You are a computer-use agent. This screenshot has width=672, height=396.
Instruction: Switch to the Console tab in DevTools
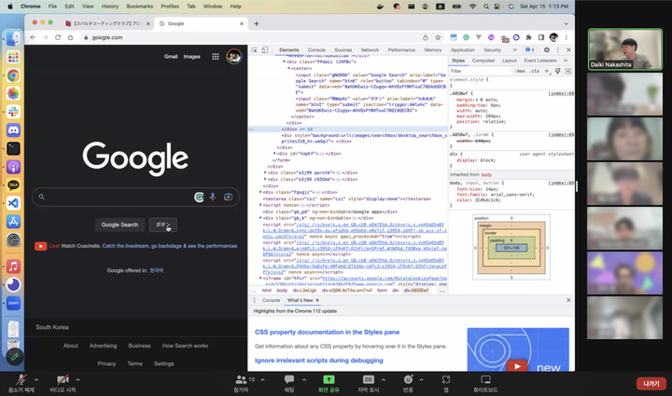point(316,50)
